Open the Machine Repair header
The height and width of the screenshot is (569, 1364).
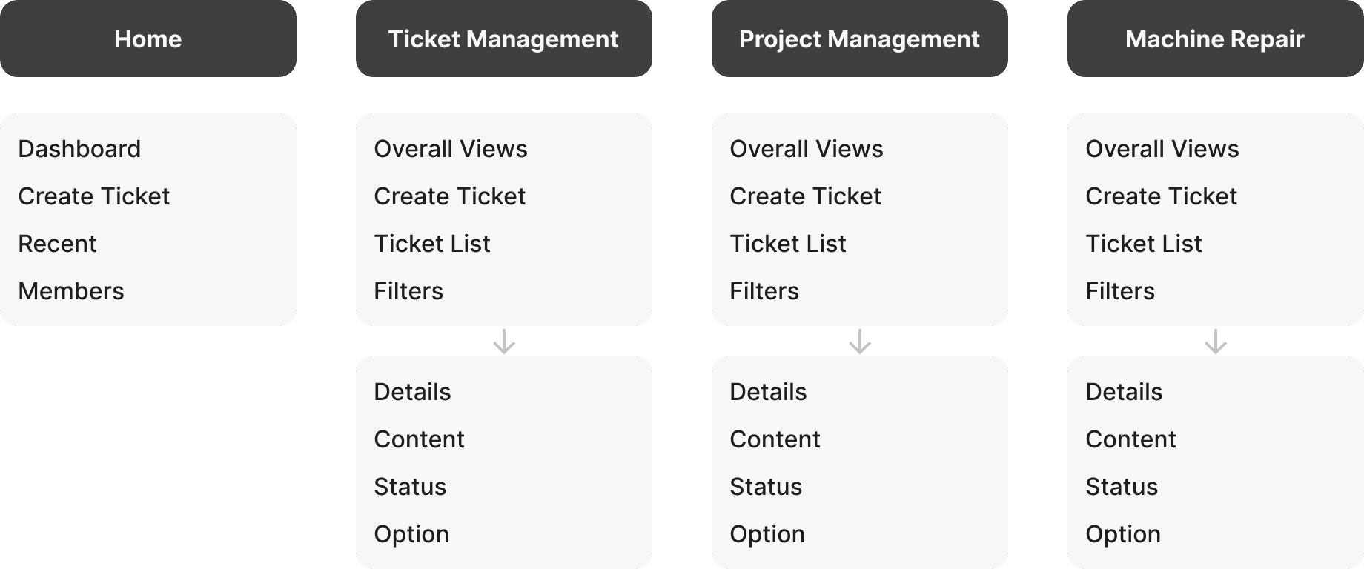pyautogui.click(x=1216, y=39)
